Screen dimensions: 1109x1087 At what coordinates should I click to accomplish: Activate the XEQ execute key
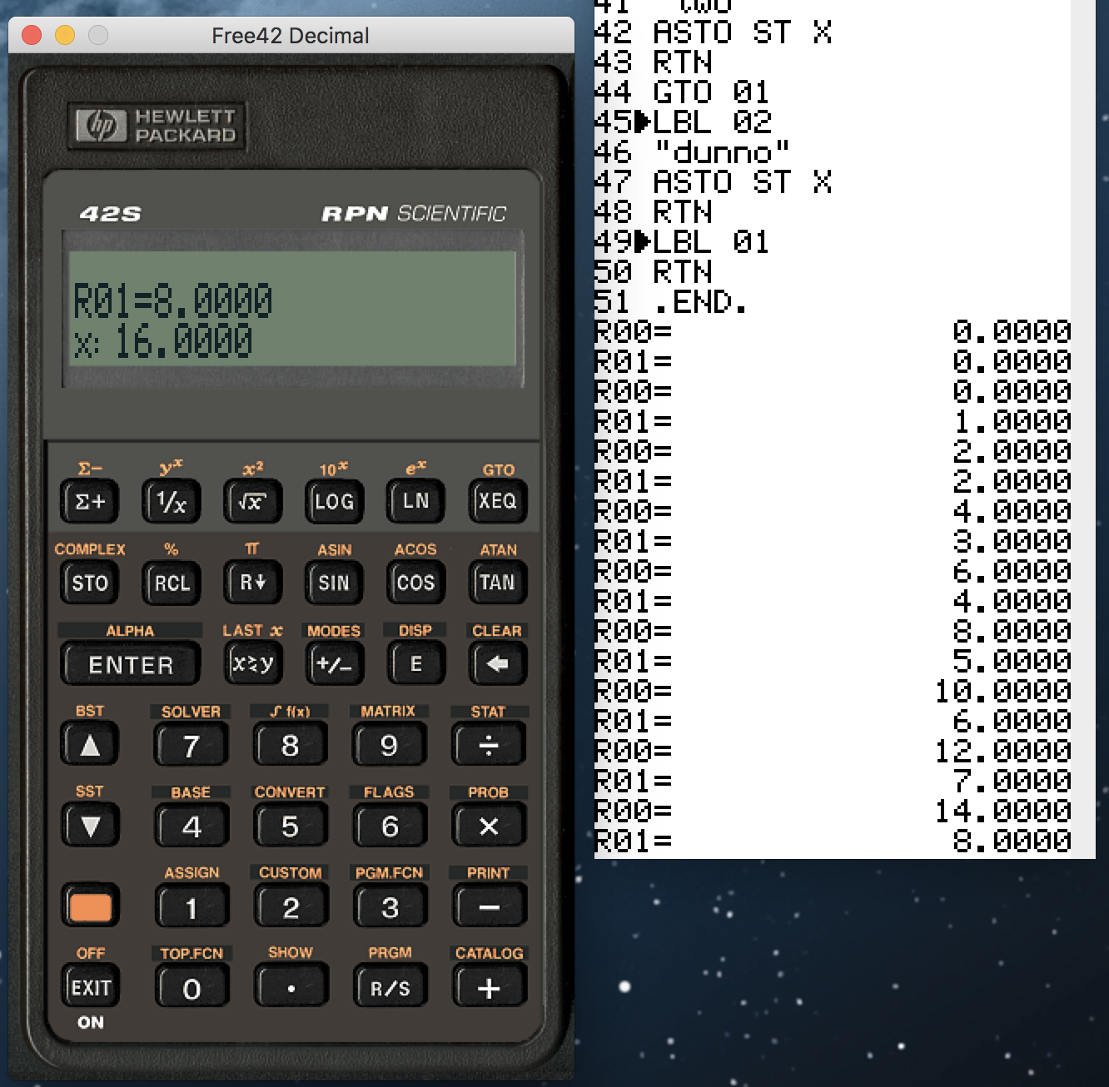497,501
